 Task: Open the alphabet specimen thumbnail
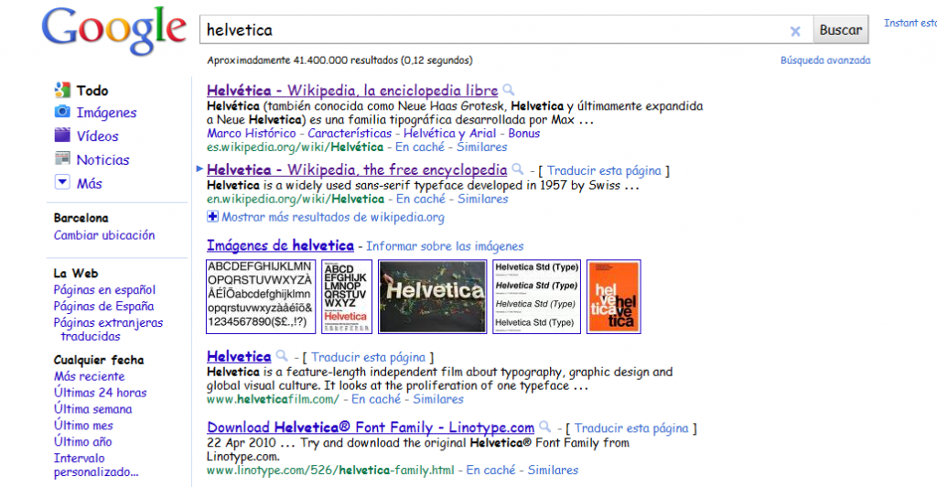coord(261,297)
